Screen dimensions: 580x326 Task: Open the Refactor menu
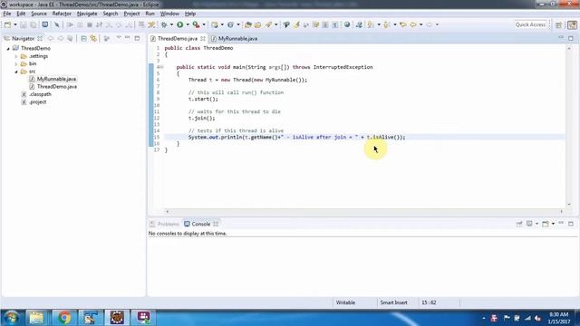(62, 14)
